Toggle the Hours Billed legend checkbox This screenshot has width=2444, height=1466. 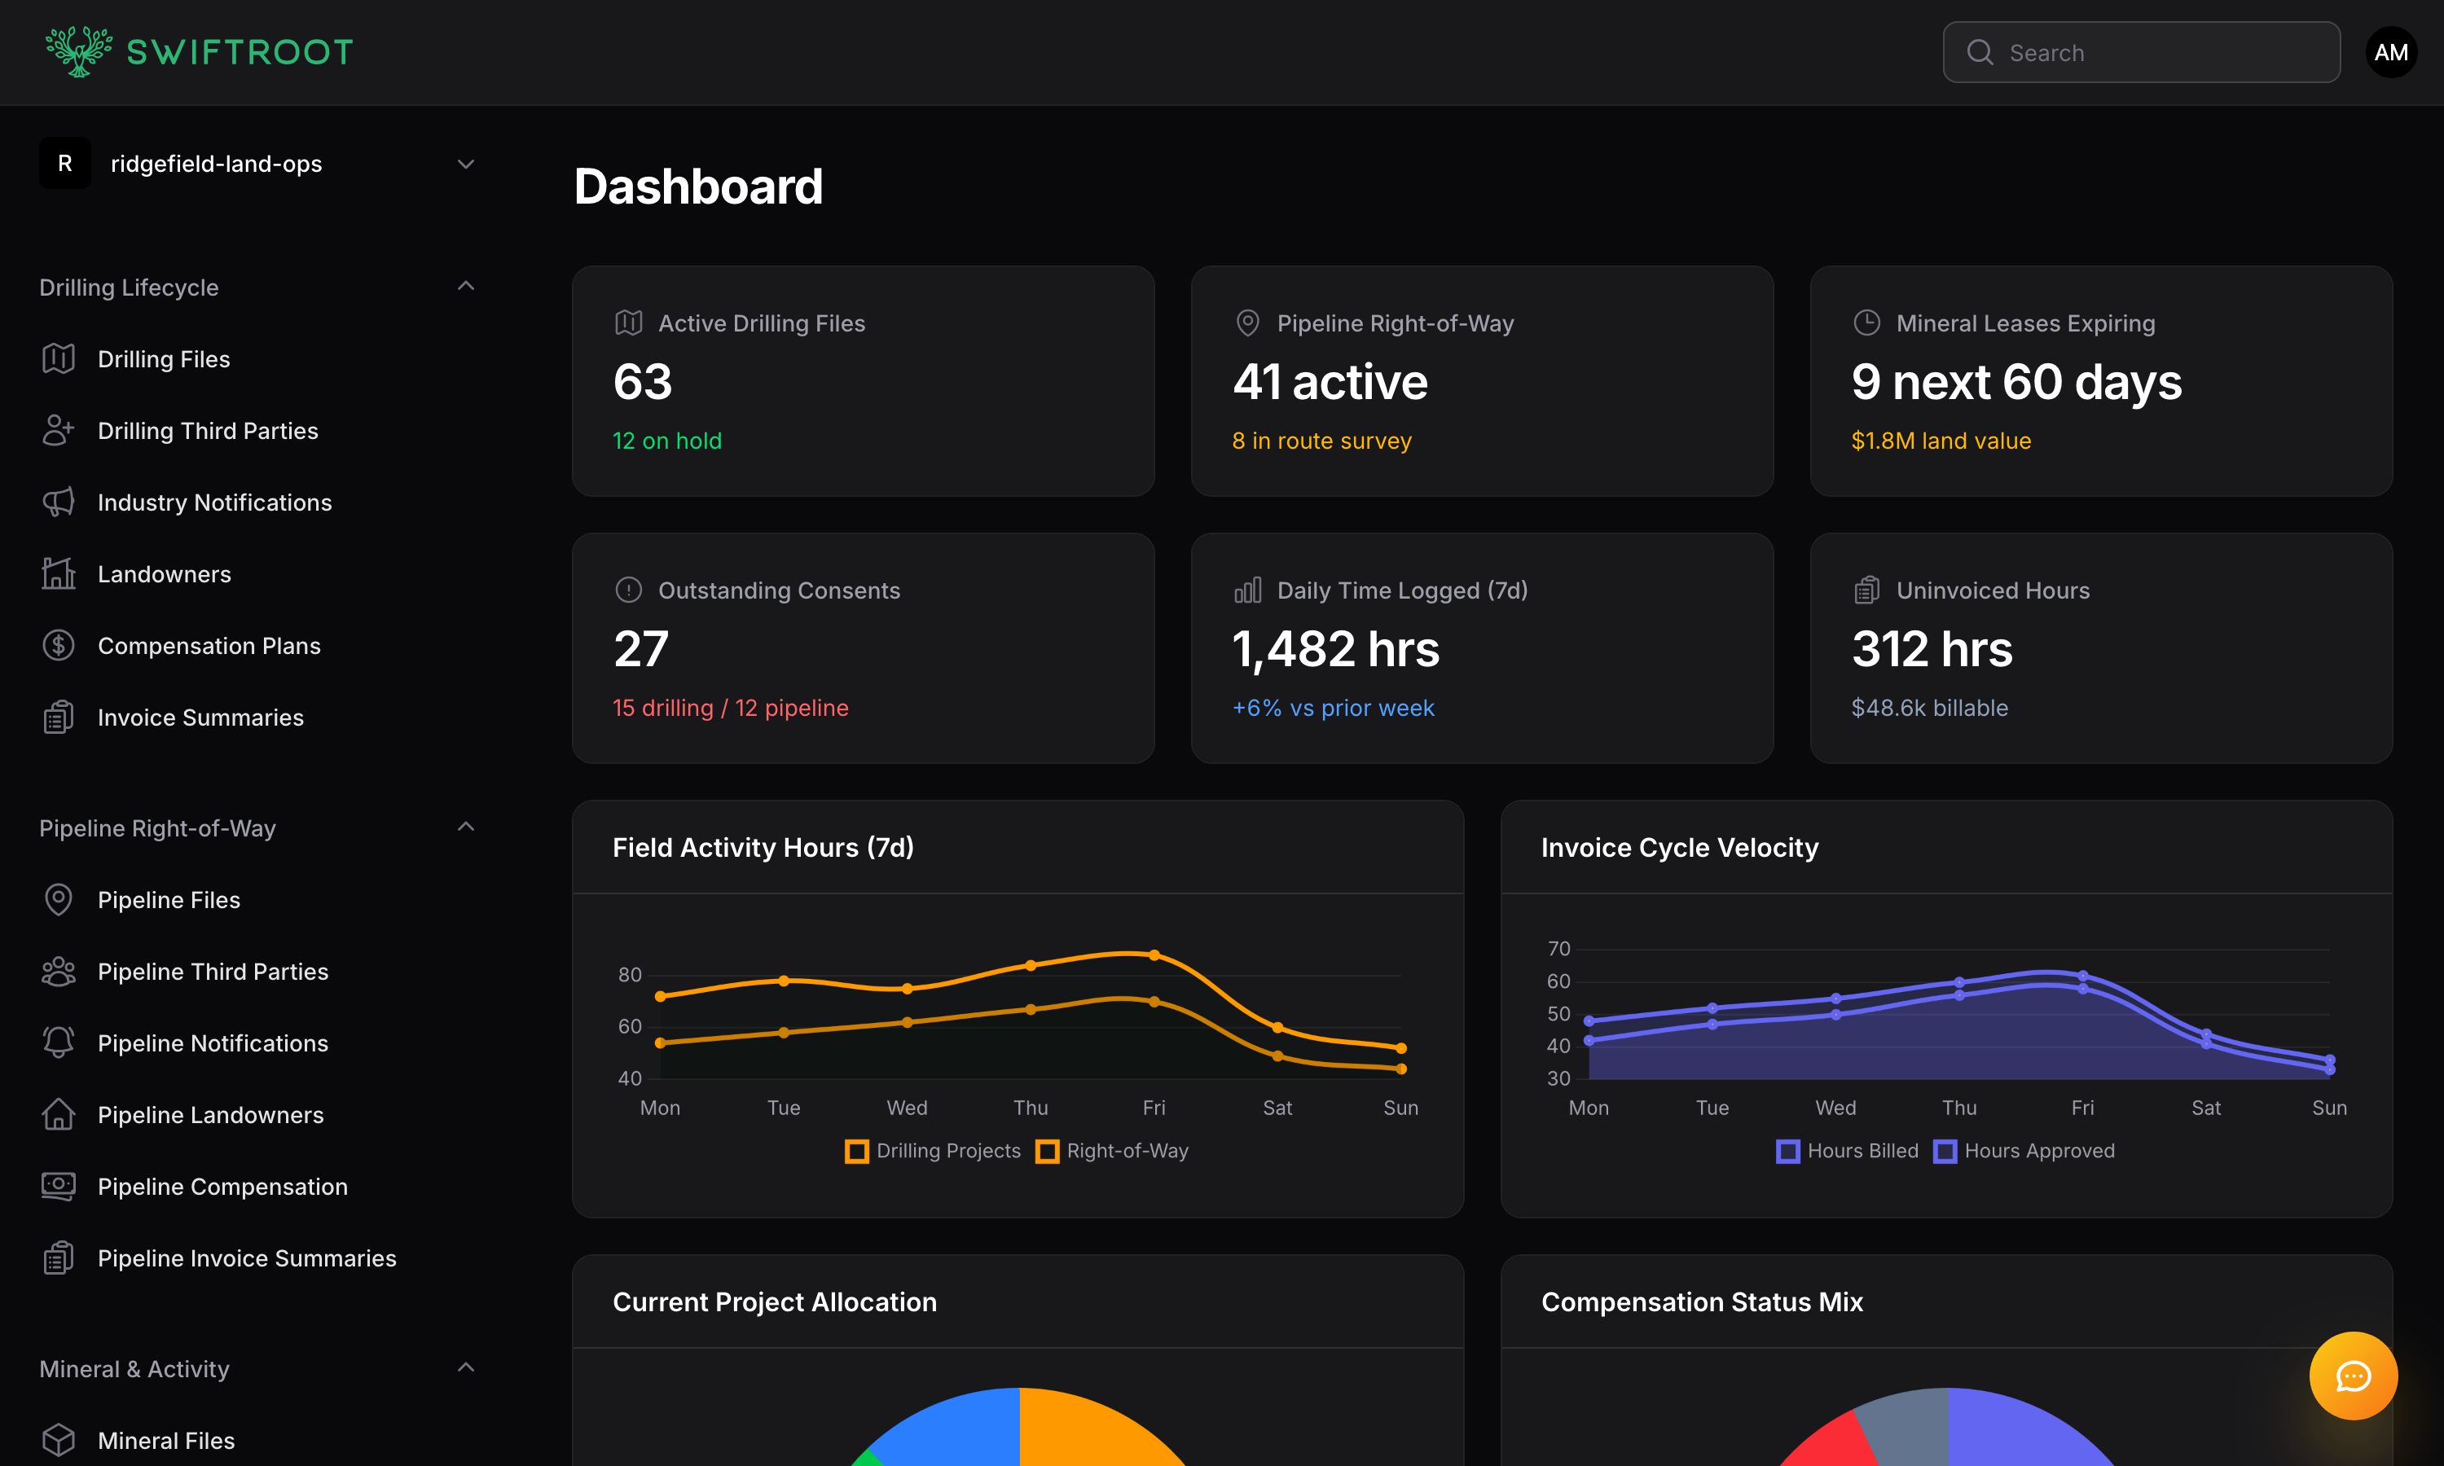[x=1788, y=1151]
